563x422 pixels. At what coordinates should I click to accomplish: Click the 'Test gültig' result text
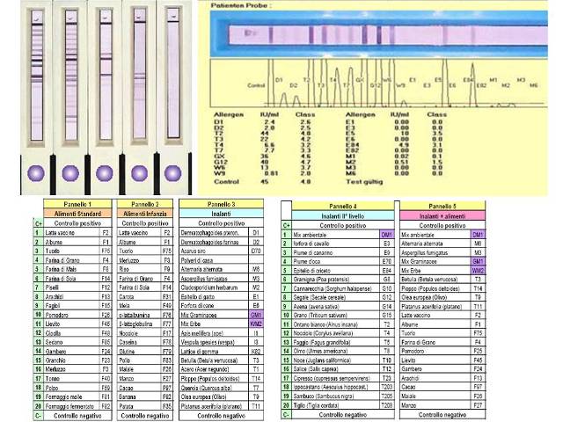pyautogui.click(x=364, y=182)
